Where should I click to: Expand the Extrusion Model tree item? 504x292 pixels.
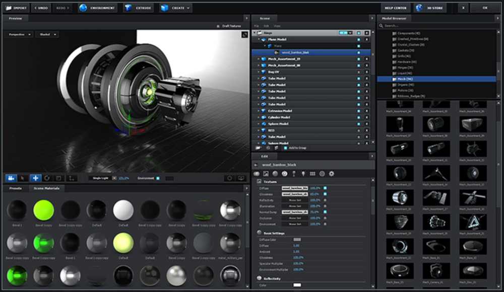[x=259, y=111]
